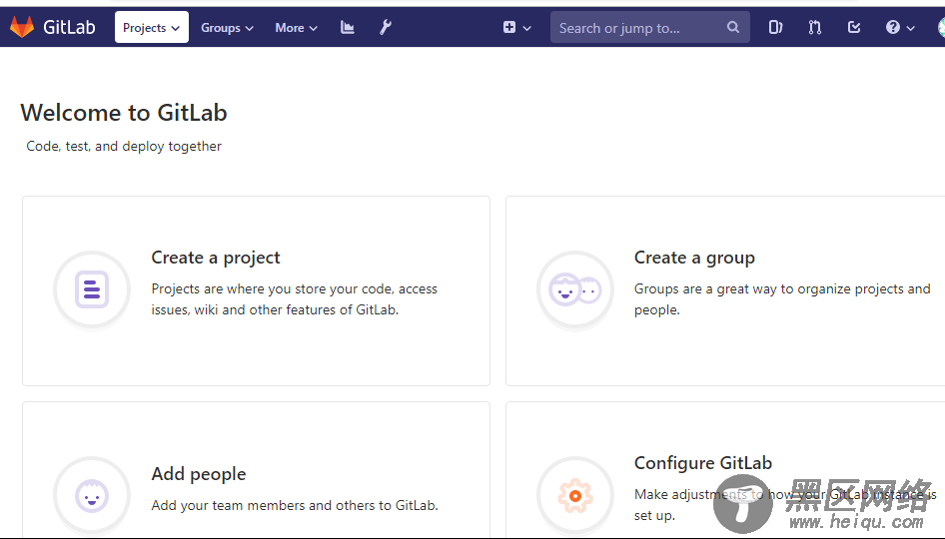Click the GitLab fox logo

[22, 27]
